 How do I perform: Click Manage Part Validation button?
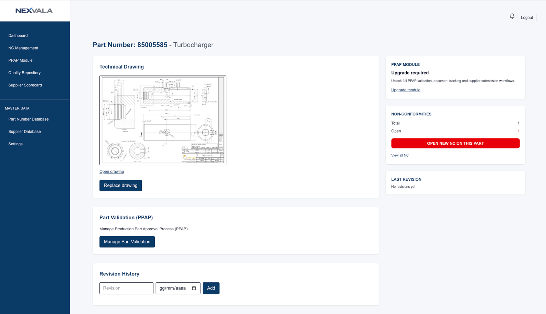[x=127, y=242]
